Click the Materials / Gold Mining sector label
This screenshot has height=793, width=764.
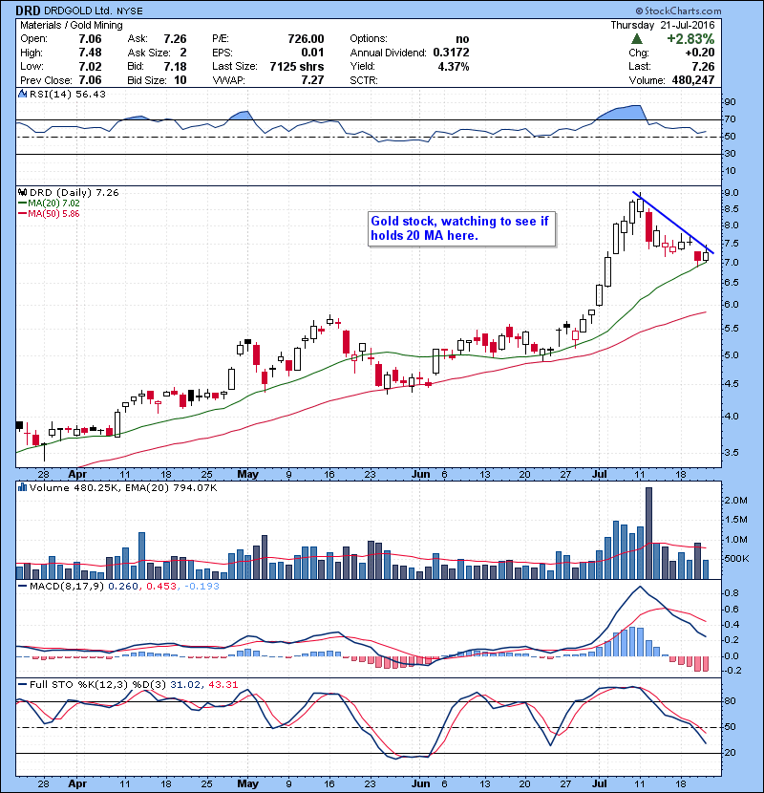pyautogui.click(x=72, y=25)
